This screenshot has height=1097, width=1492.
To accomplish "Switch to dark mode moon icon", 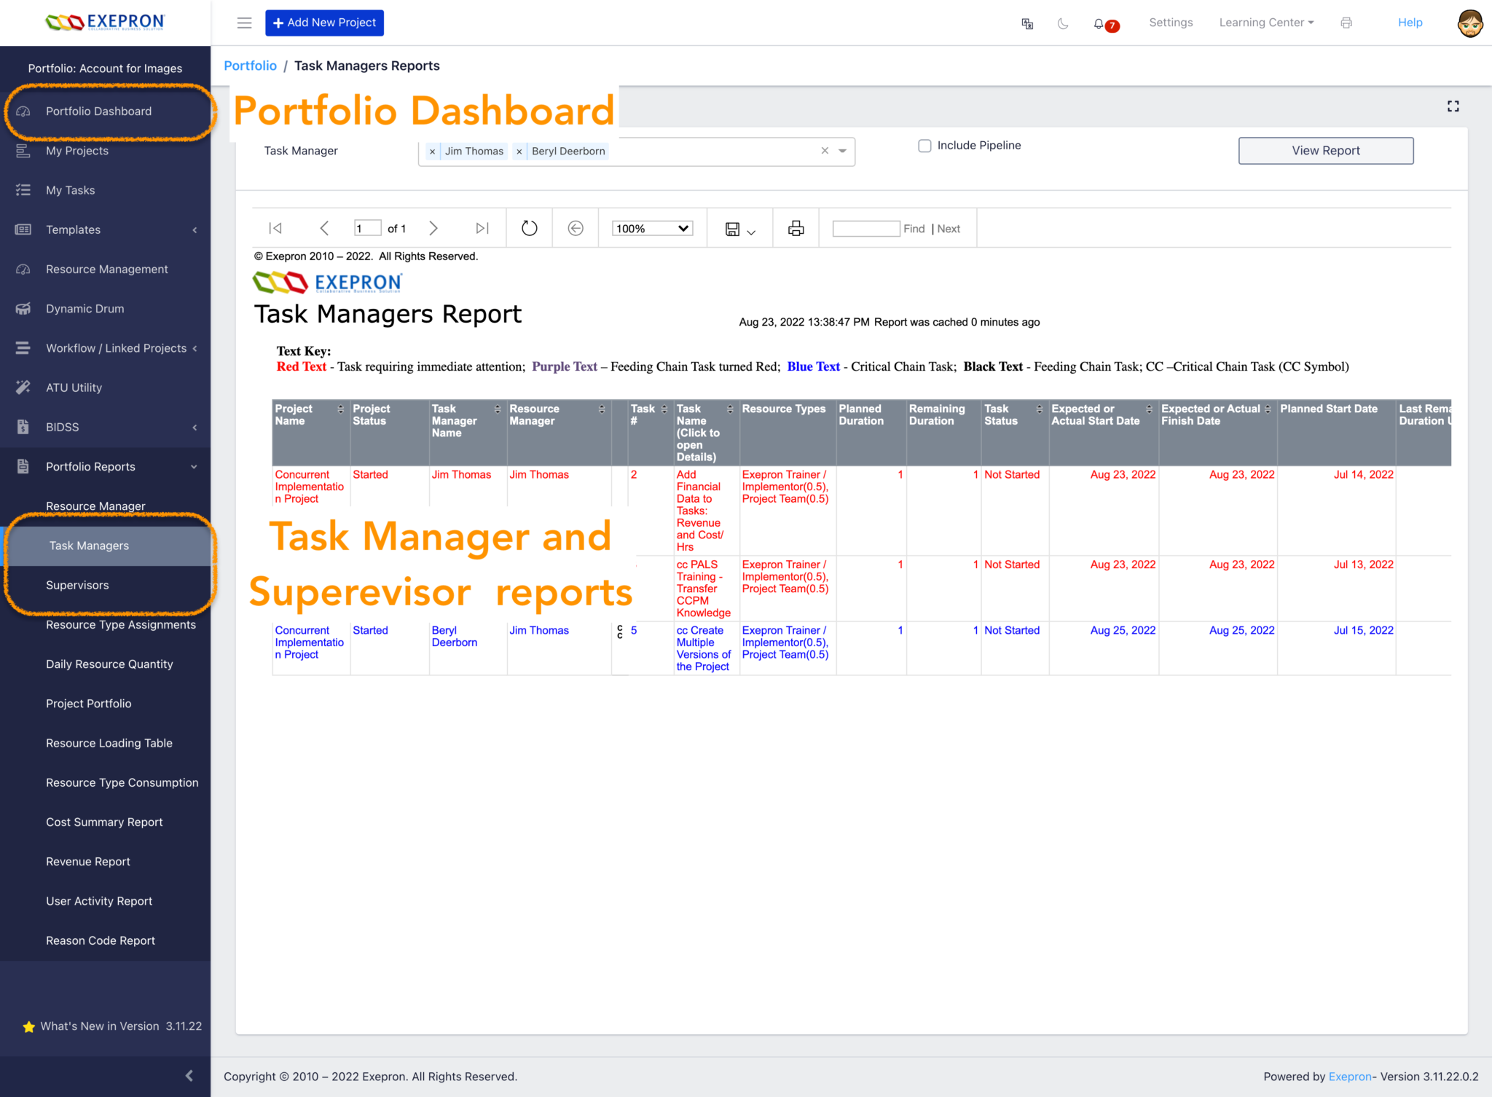I will (1063, 23).
